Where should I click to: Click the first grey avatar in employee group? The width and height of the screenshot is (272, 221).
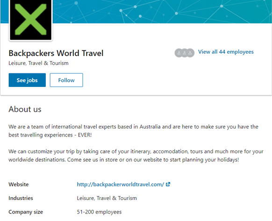(x=179, y=53)
